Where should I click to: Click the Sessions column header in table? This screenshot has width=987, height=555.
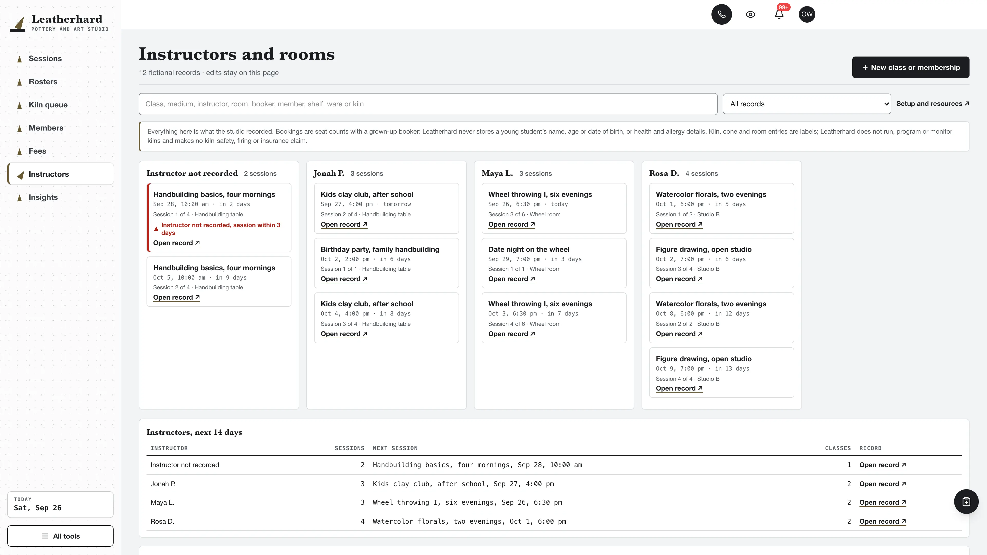[350, 448]
